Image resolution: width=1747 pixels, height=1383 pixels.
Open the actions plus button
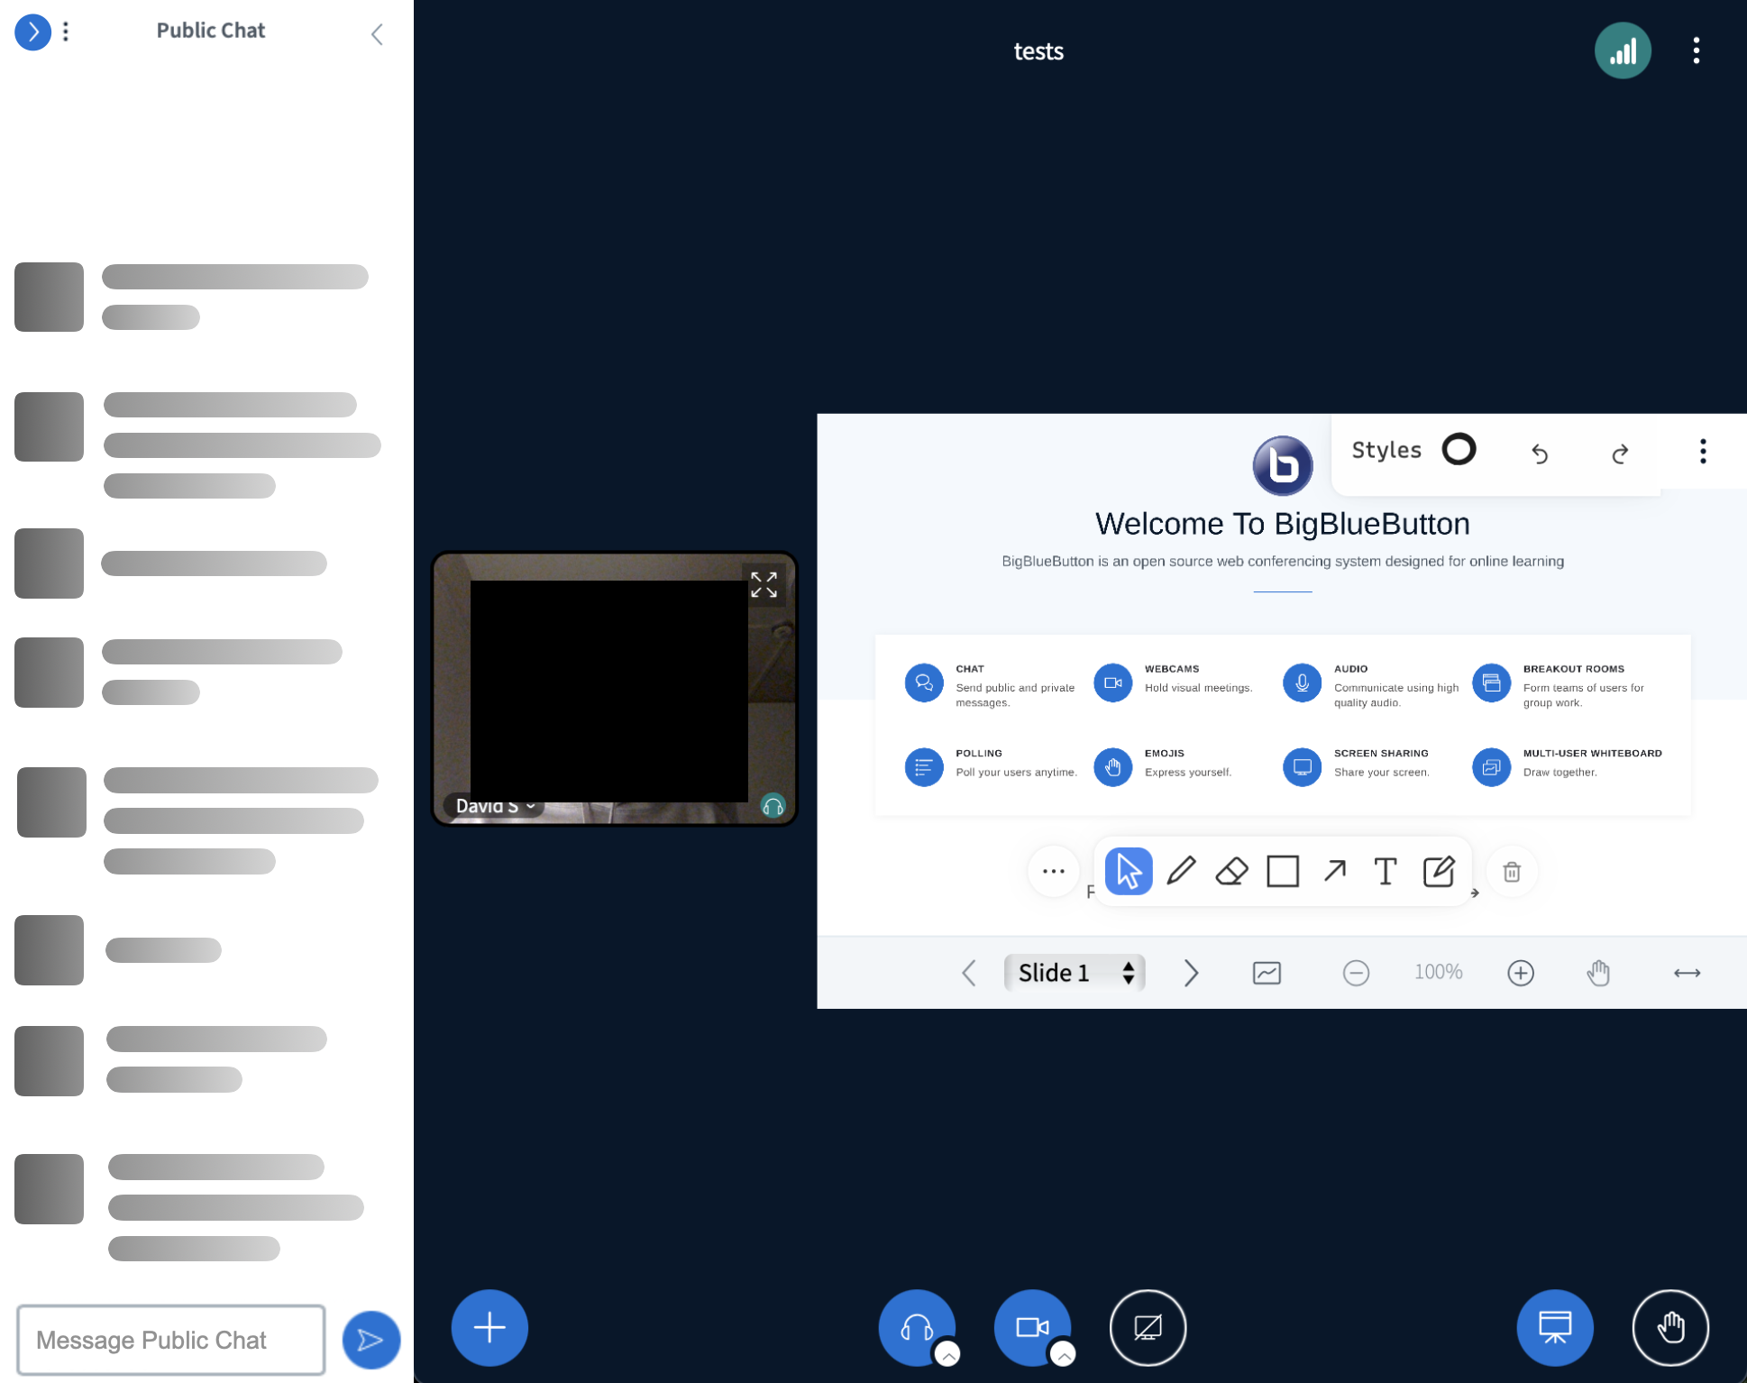(x=489, y=1327)
